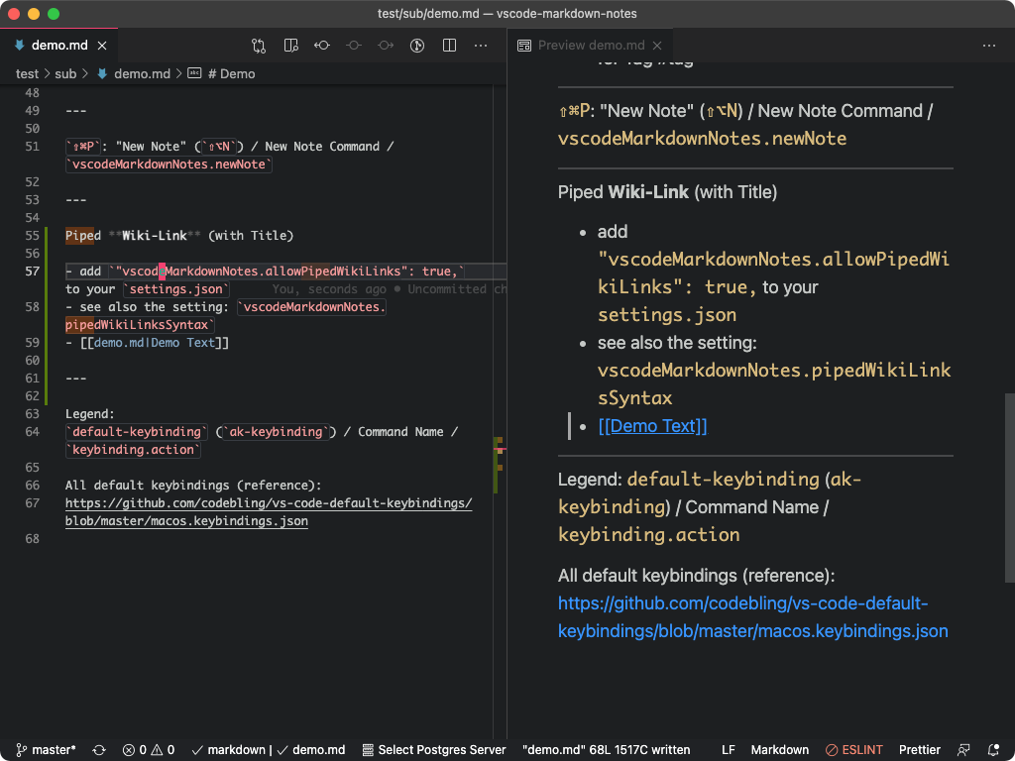
Task: Switch git branch master
Action: [46, 750]
